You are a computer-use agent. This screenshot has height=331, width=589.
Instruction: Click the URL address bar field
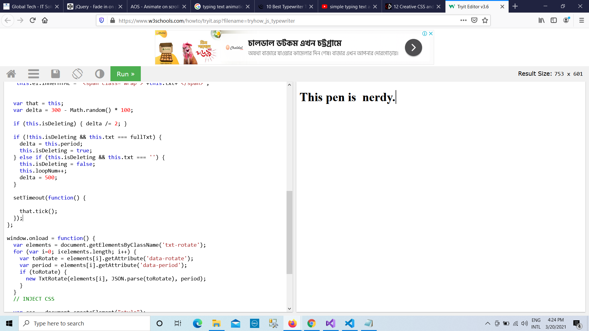pos(285,21)
